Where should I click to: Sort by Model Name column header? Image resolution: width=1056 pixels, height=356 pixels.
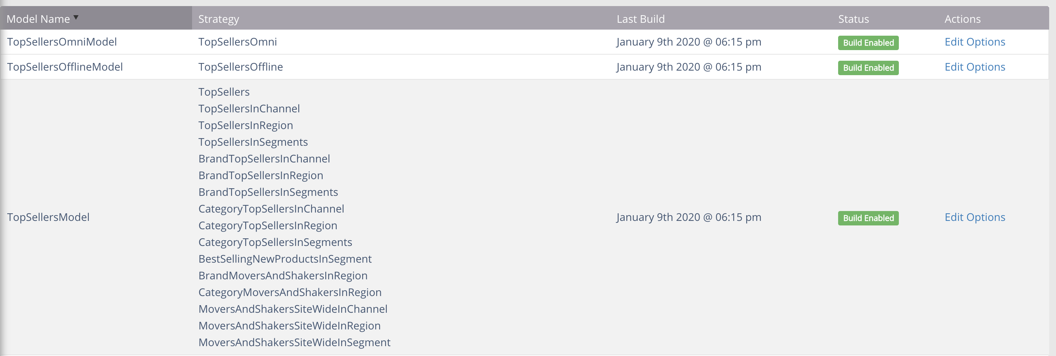38,19
